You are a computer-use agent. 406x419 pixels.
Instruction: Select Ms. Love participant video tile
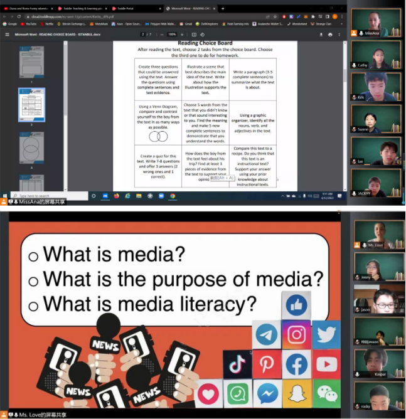pos(379,235)
